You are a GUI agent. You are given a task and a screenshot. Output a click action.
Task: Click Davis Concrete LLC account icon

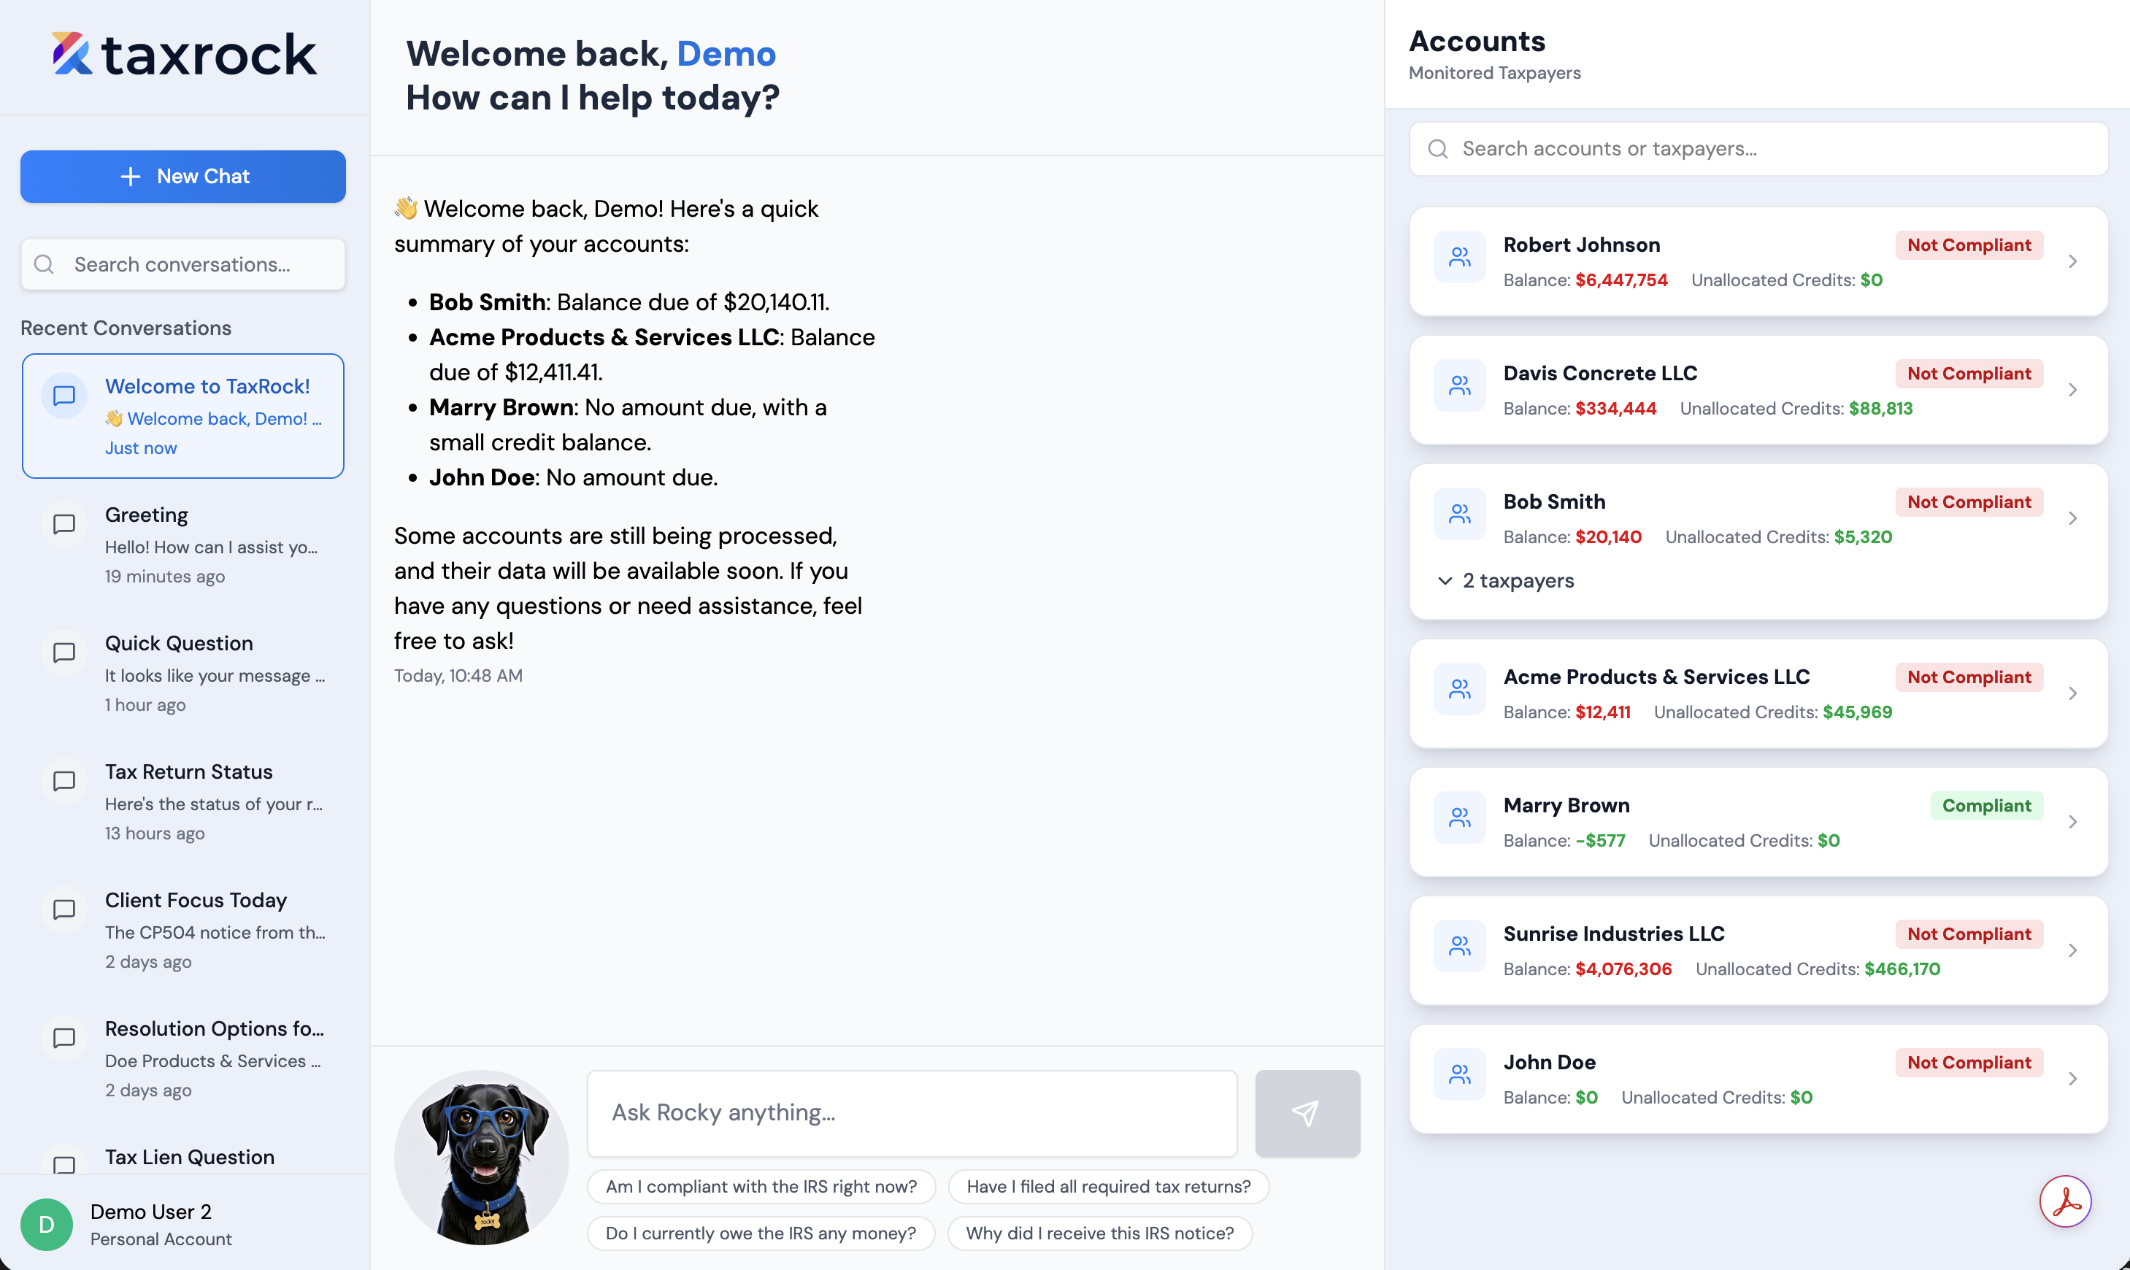(1460, 385)
